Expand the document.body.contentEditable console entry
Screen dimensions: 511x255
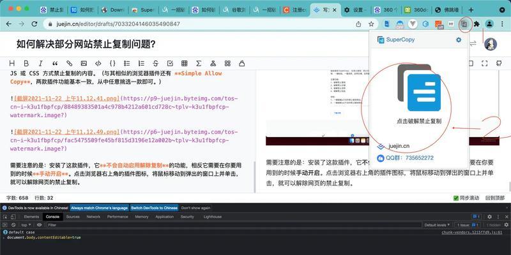pos(4,237)
